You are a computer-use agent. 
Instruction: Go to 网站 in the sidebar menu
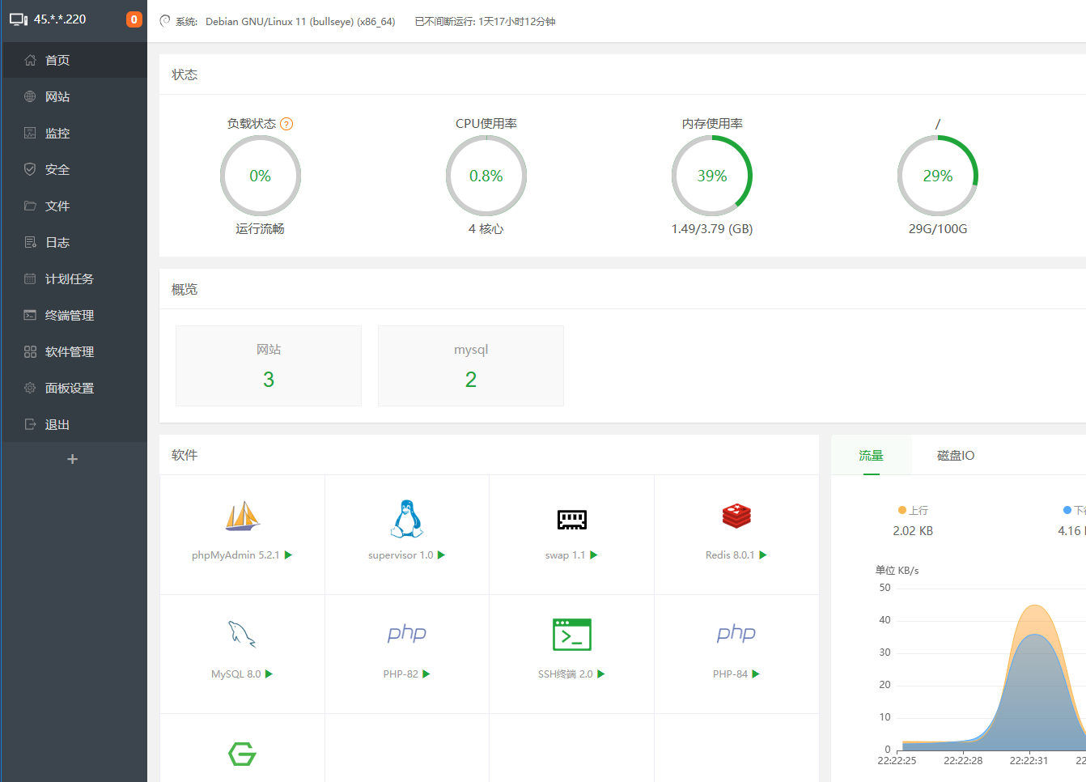tap(74, 96)
